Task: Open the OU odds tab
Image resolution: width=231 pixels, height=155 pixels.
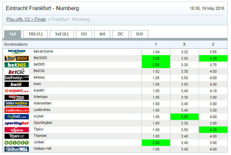Action: tap(84, 34)
